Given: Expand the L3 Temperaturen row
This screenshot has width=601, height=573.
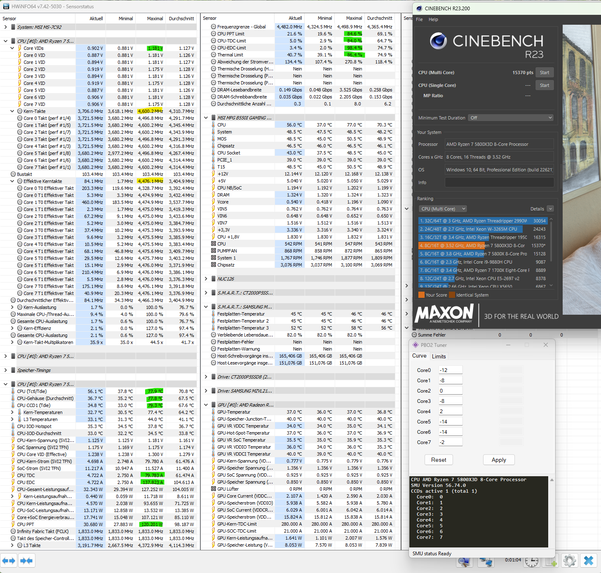Looking at the screenshot, I should click(x=12, y=419).
